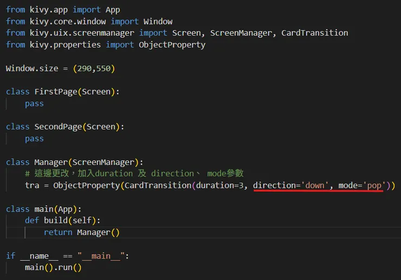Screen dimensions: 401x280
Task: Click 'ObjectProperty' in the import line
Action: tap(172, 45)
